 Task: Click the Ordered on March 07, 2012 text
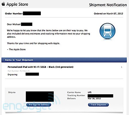point(108,14)
